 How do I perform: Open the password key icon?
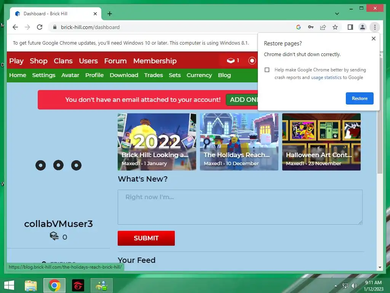[x=311, y=27]
